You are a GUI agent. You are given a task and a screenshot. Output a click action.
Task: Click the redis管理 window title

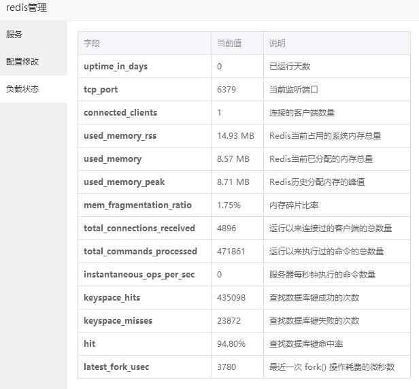pos(27,7)
